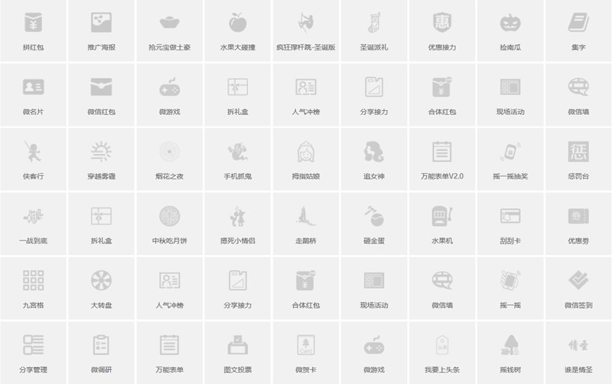
Task: Click the 微信红包 envelope icon
Action: click(x=101, y=87)
